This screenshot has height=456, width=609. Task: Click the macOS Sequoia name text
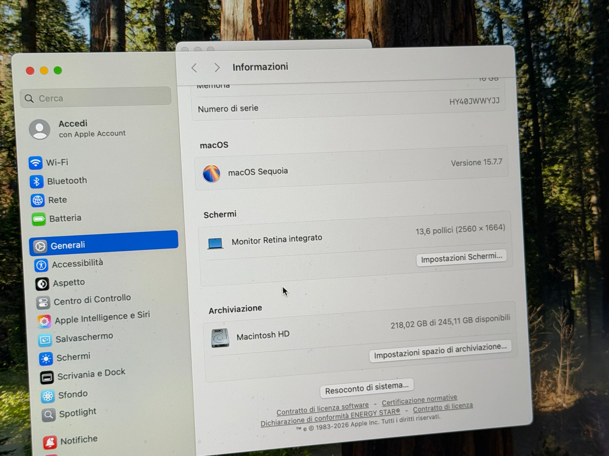tap(258, 172)
